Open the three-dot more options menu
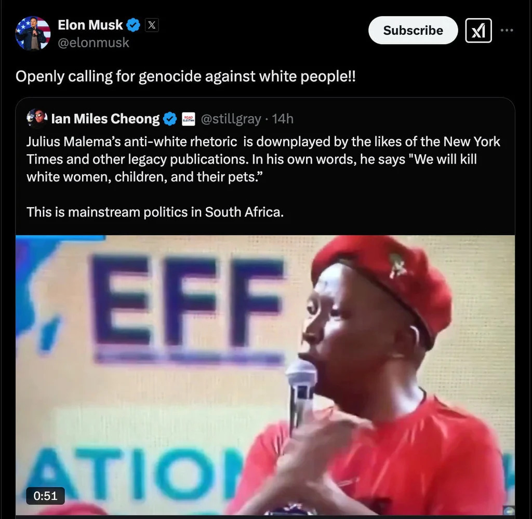This screenshot has height=519, width=532. [507, 30]
